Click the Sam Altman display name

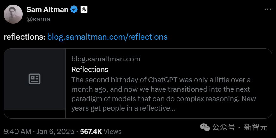(47, 9)
